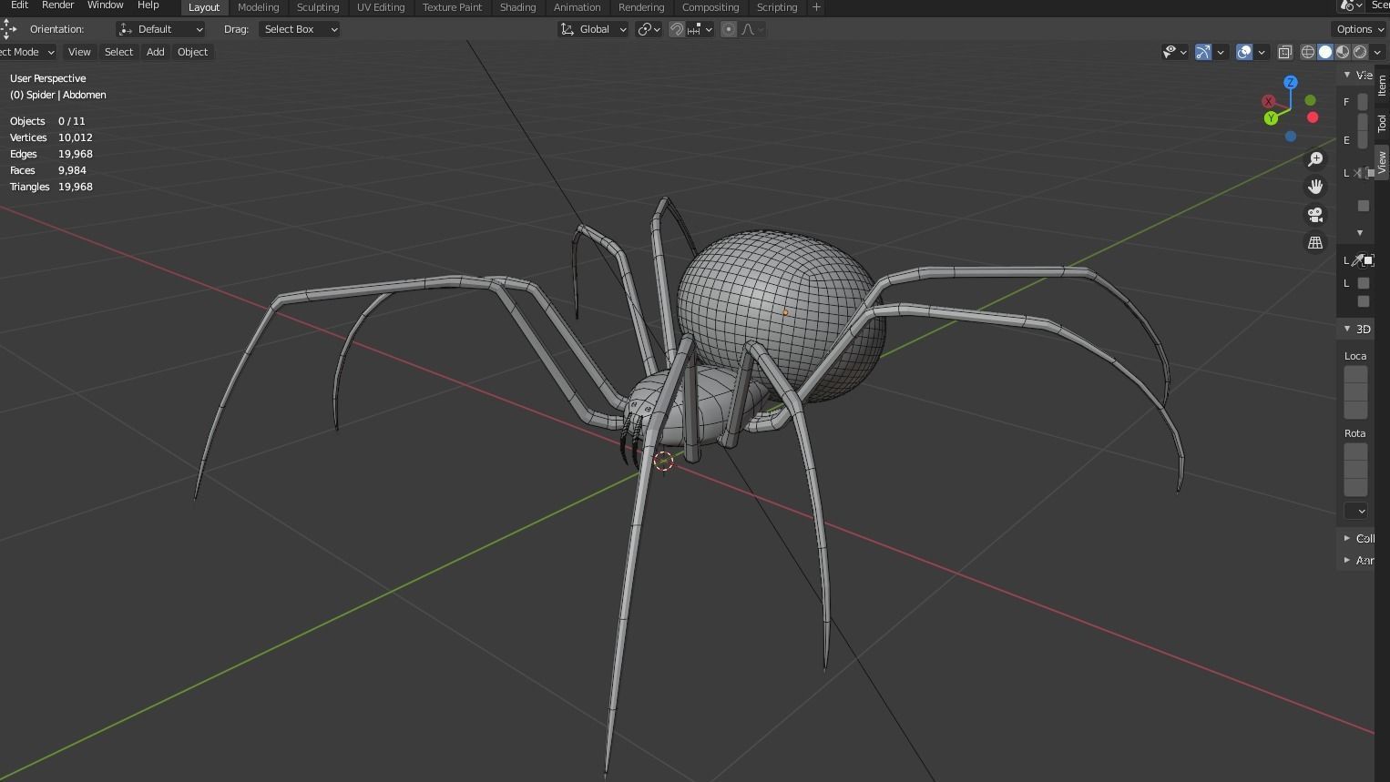The image size is (1390, 782).
Task: Toggle the camera view icon
Action: pyautogui.click(x=1315, y=215)
